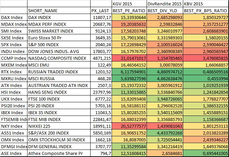Viewport: 229px width, 157px height.
Task: Click the price cell 11807,17
Action: pos(101,17)
